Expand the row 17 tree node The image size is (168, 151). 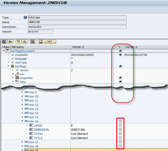coord(22,142)
